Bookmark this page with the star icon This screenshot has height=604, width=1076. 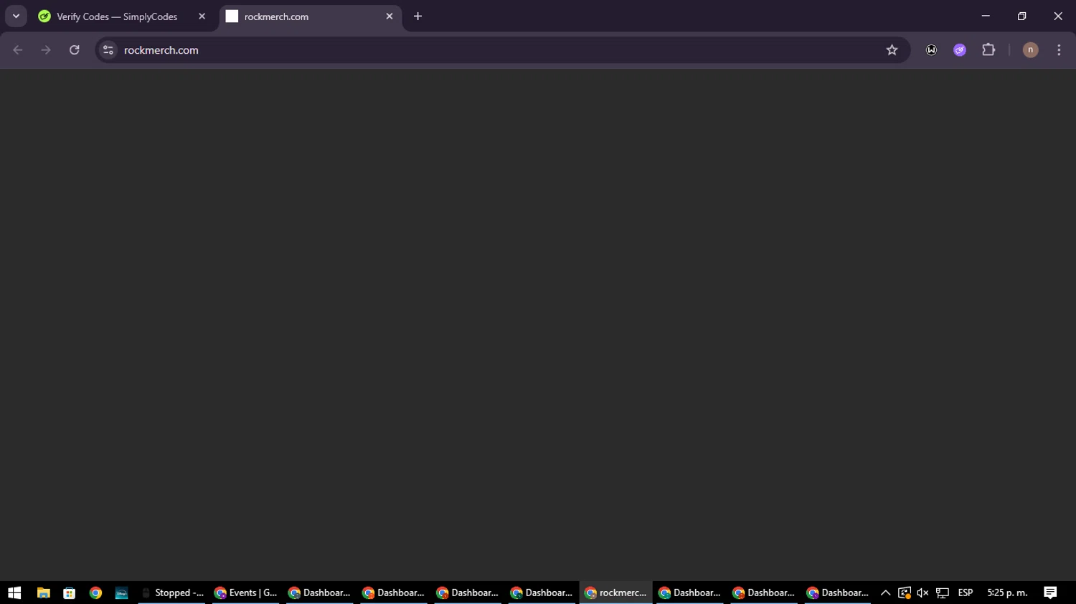pos(892,50)
